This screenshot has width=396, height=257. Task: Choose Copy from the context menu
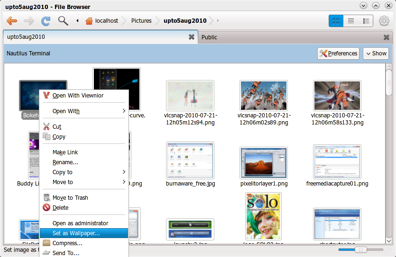point(84,137)
